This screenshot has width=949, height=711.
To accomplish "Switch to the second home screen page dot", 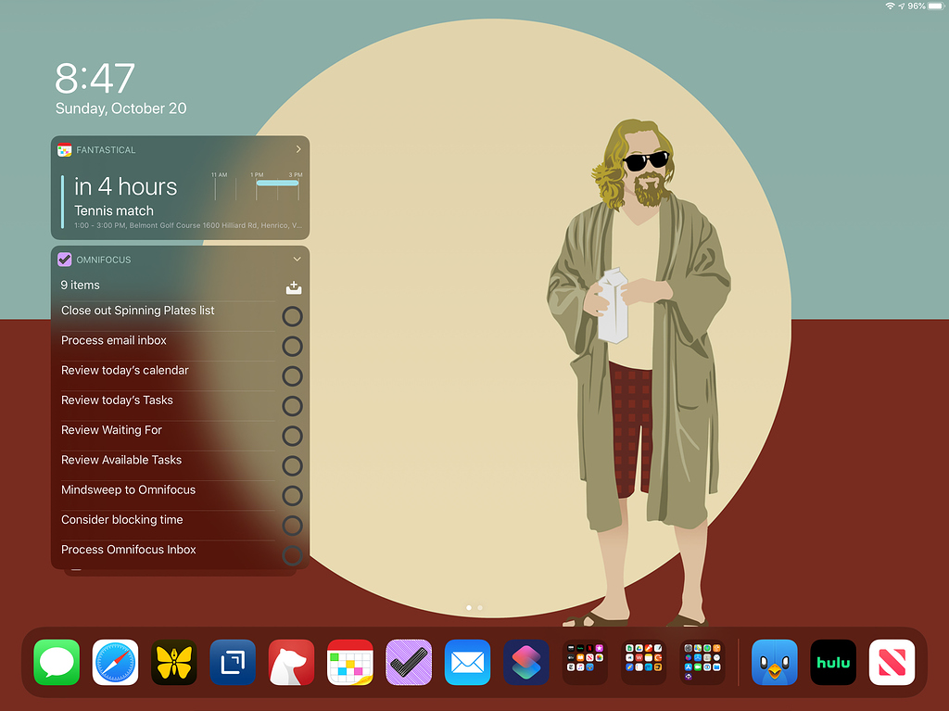I will pos(480,607).
